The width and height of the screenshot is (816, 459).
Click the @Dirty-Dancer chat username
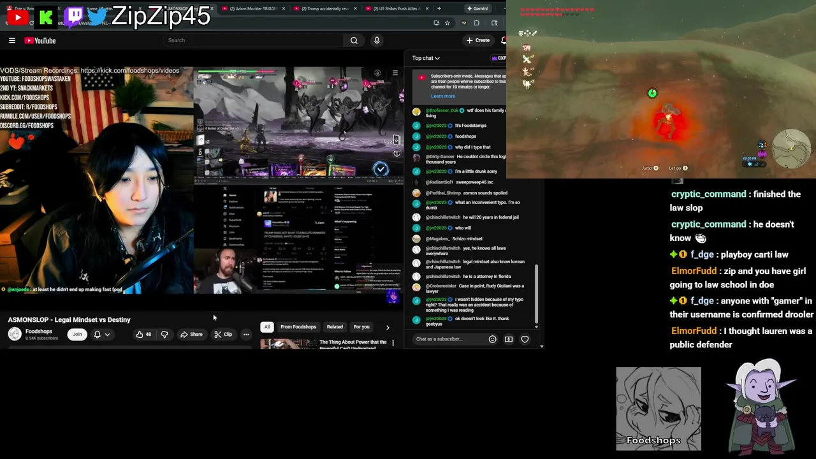(x=441, y=156)
